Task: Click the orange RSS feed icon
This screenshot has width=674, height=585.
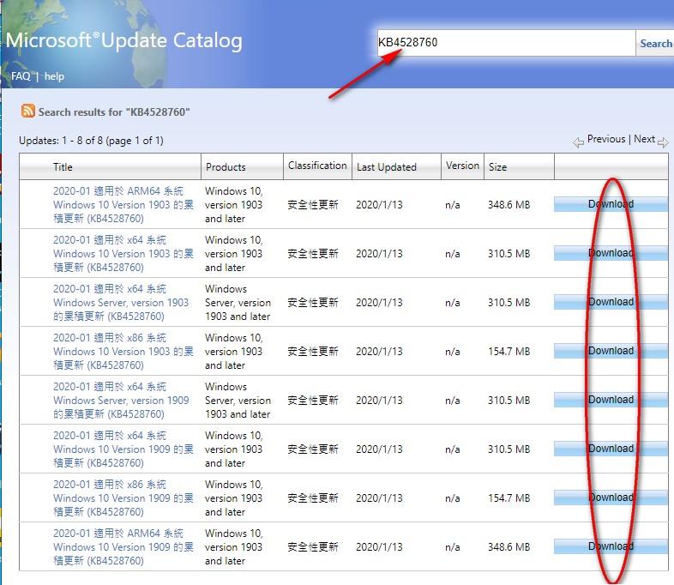Action: [28, 111]
